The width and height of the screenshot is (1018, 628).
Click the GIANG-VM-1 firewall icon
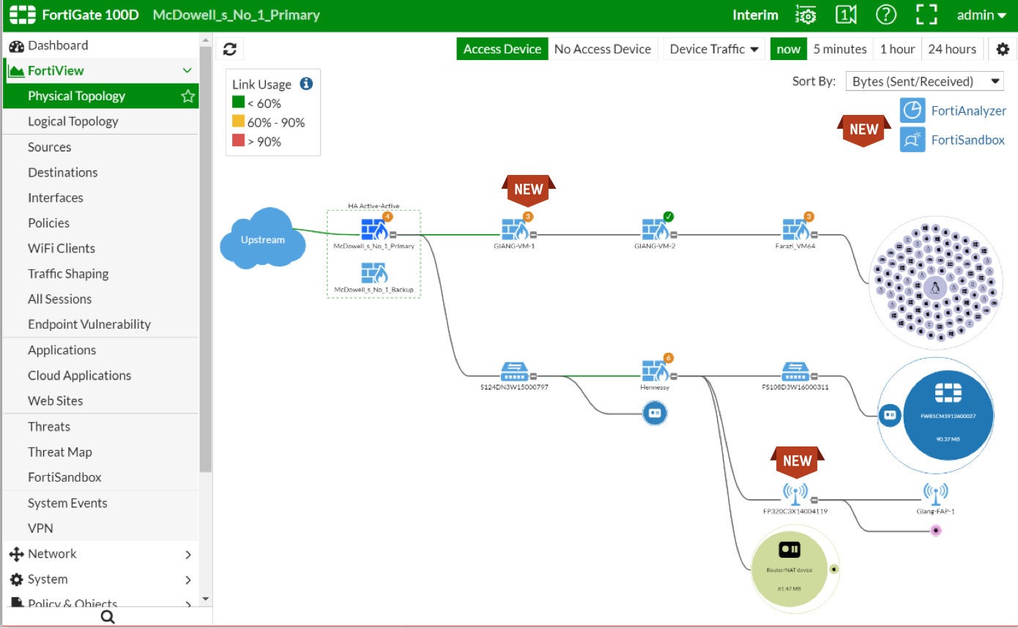pyautogui.click(x=515, y=230)
